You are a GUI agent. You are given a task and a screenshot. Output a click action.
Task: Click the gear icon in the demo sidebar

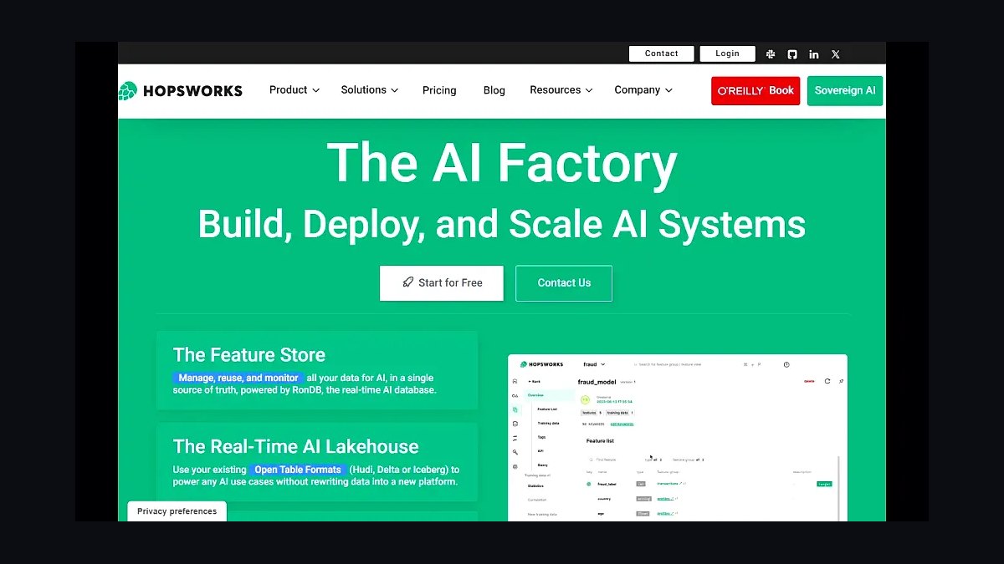point(515,466)
